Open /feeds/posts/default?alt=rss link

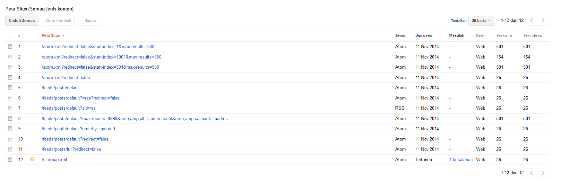pos(69,108)
